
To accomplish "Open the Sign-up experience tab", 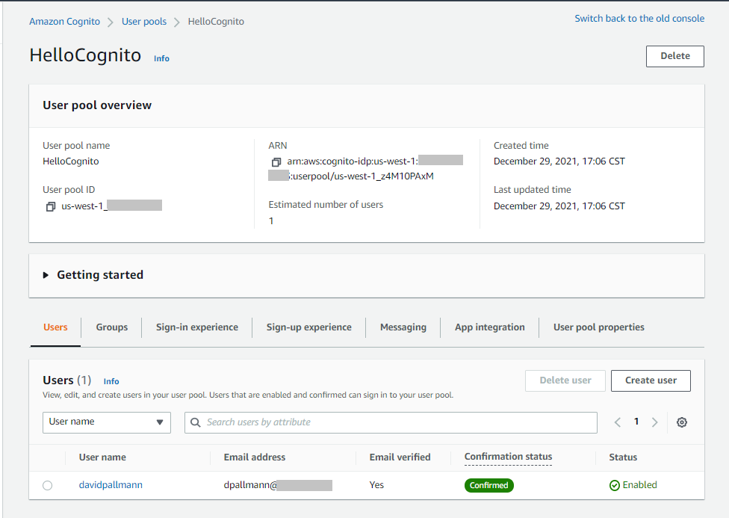I will coord(308,327).
